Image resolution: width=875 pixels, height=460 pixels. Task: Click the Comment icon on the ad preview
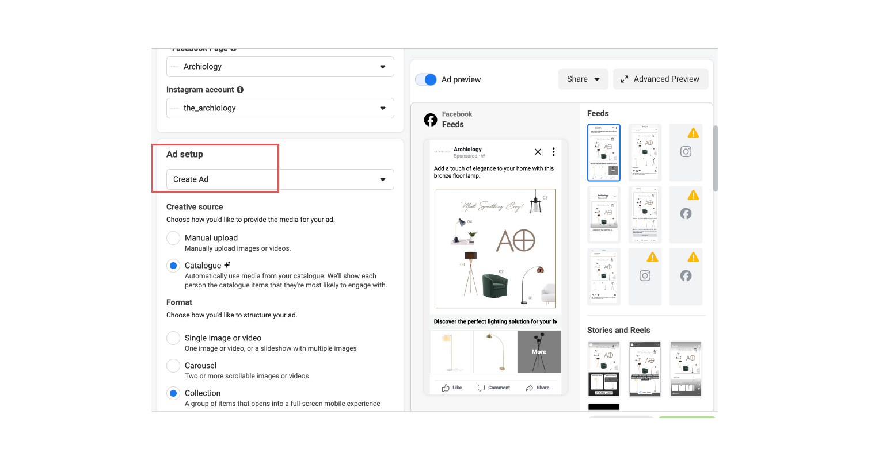click(x=482, y=387)
